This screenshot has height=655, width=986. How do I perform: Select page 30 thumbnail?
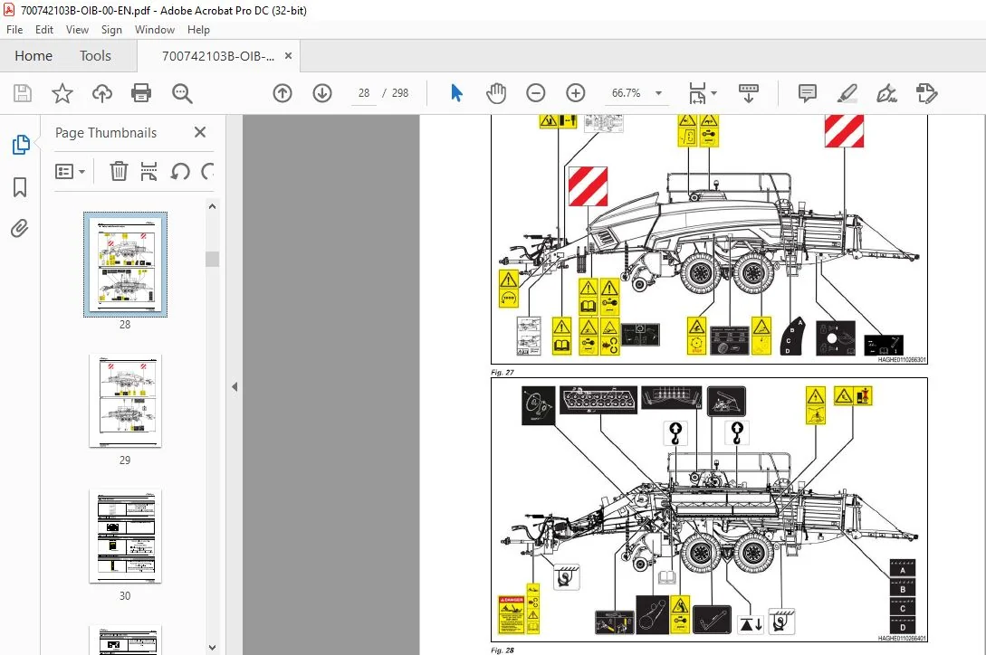pos(125,536)
